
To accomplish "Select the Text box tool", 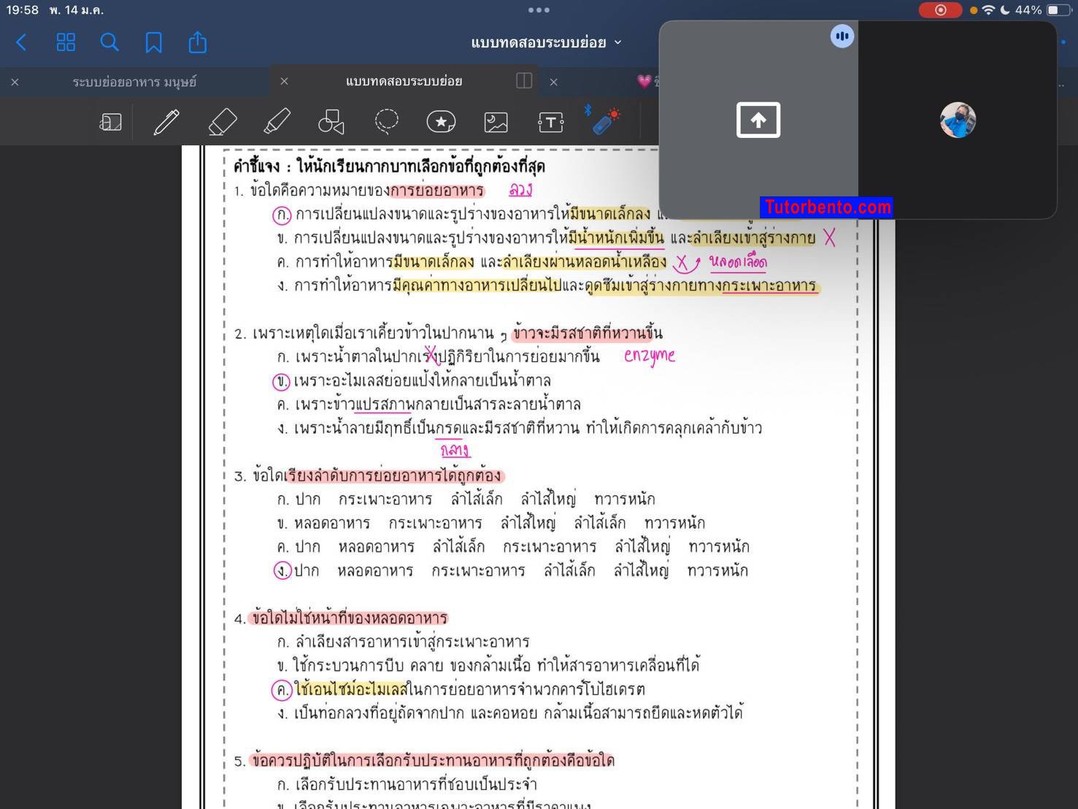I will pyautogui.click(x=550, y=121).
